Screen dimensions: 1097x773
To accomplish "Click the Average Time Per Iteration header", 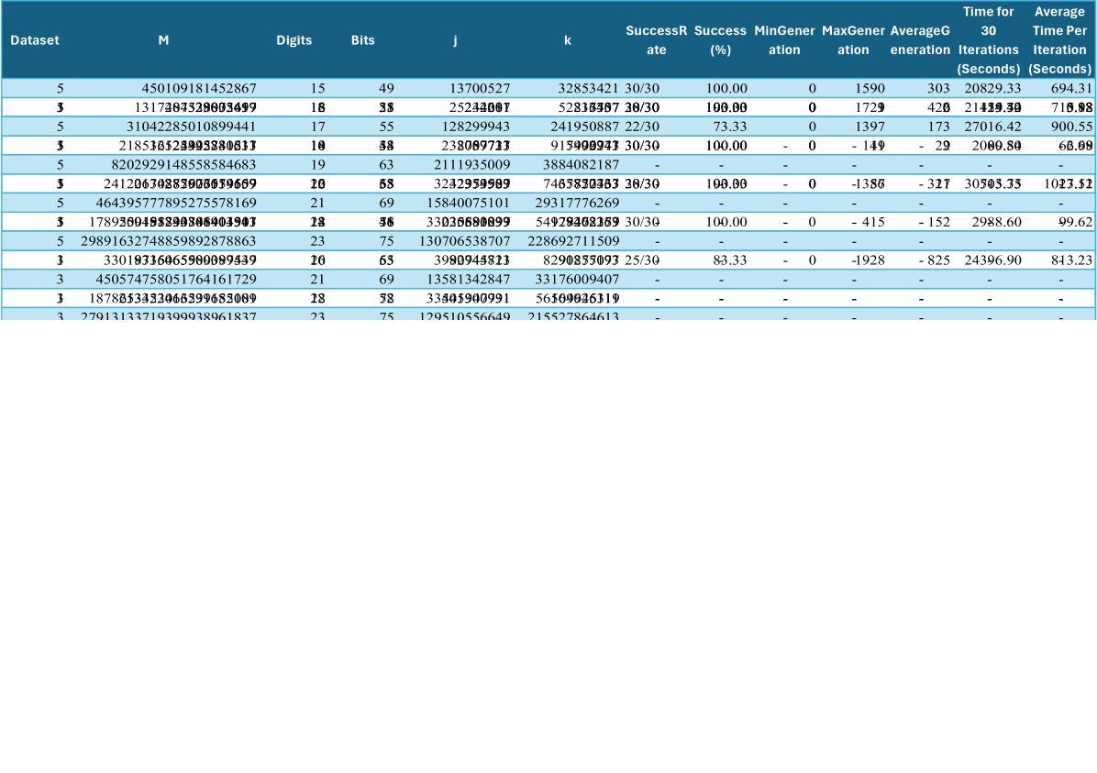I will (1059, 40).
